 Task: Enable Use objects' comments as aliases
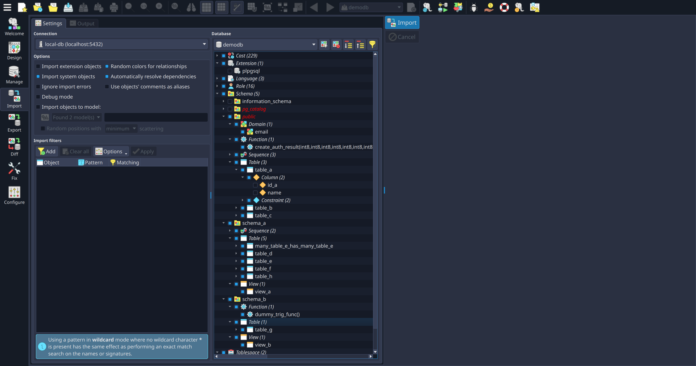[x=107, y=87]
